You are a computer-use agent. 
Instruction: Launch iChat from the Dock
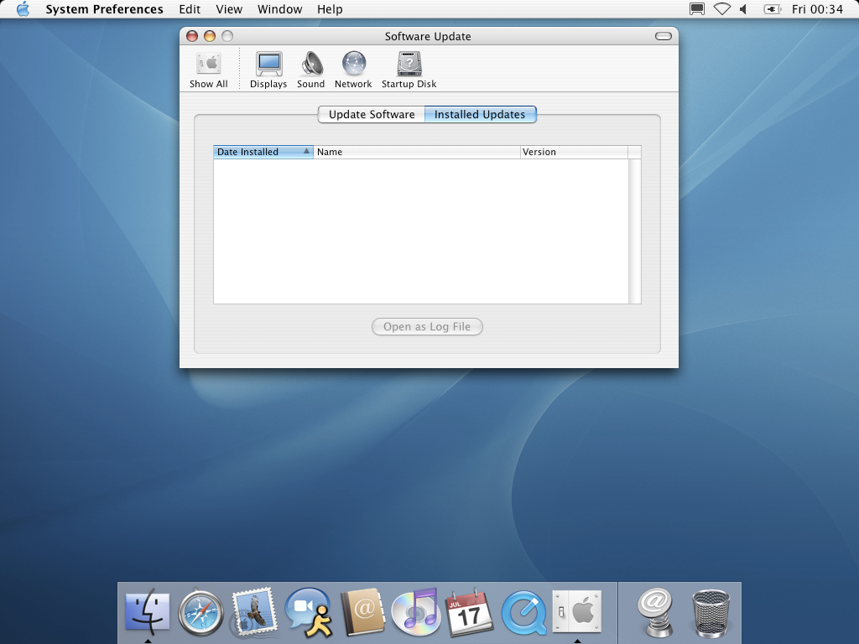[x=309, y=613]
